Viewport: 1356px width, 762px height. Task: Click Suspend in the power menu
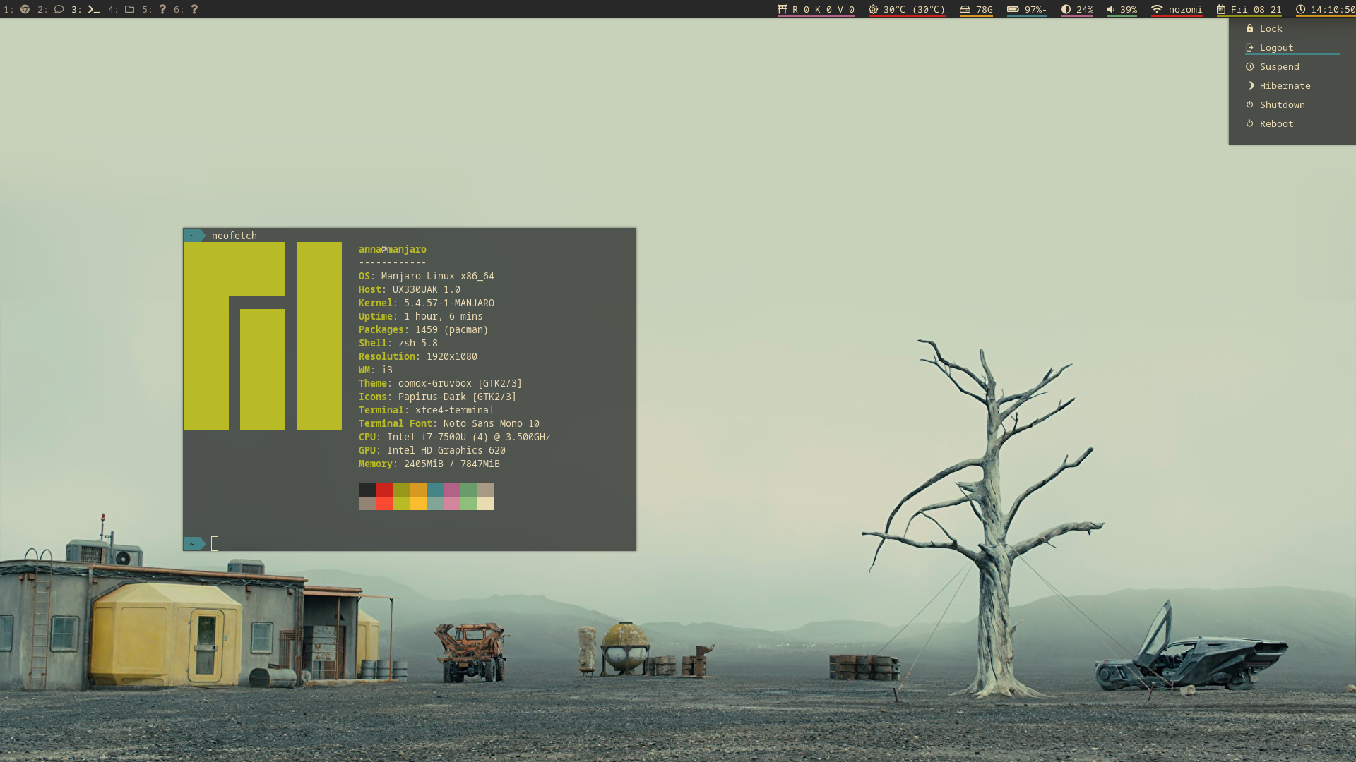pos(1279,67)
